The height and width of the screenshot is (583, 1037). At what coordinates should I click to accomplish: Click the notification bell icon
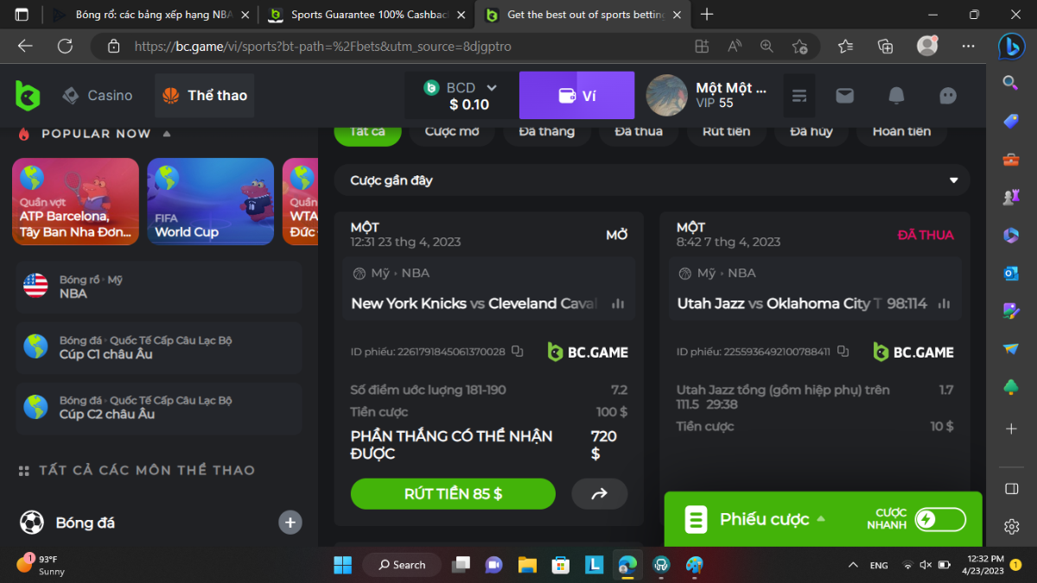(x=896, y=95)
